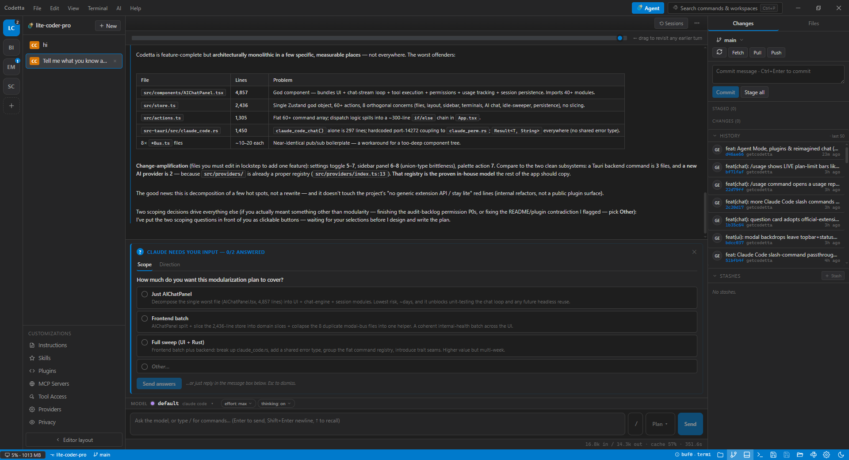Image resolution: width=849 pixels, height=460 pixels.
Task: Open the main branch dropdown
Action: (x=730, y=40)
